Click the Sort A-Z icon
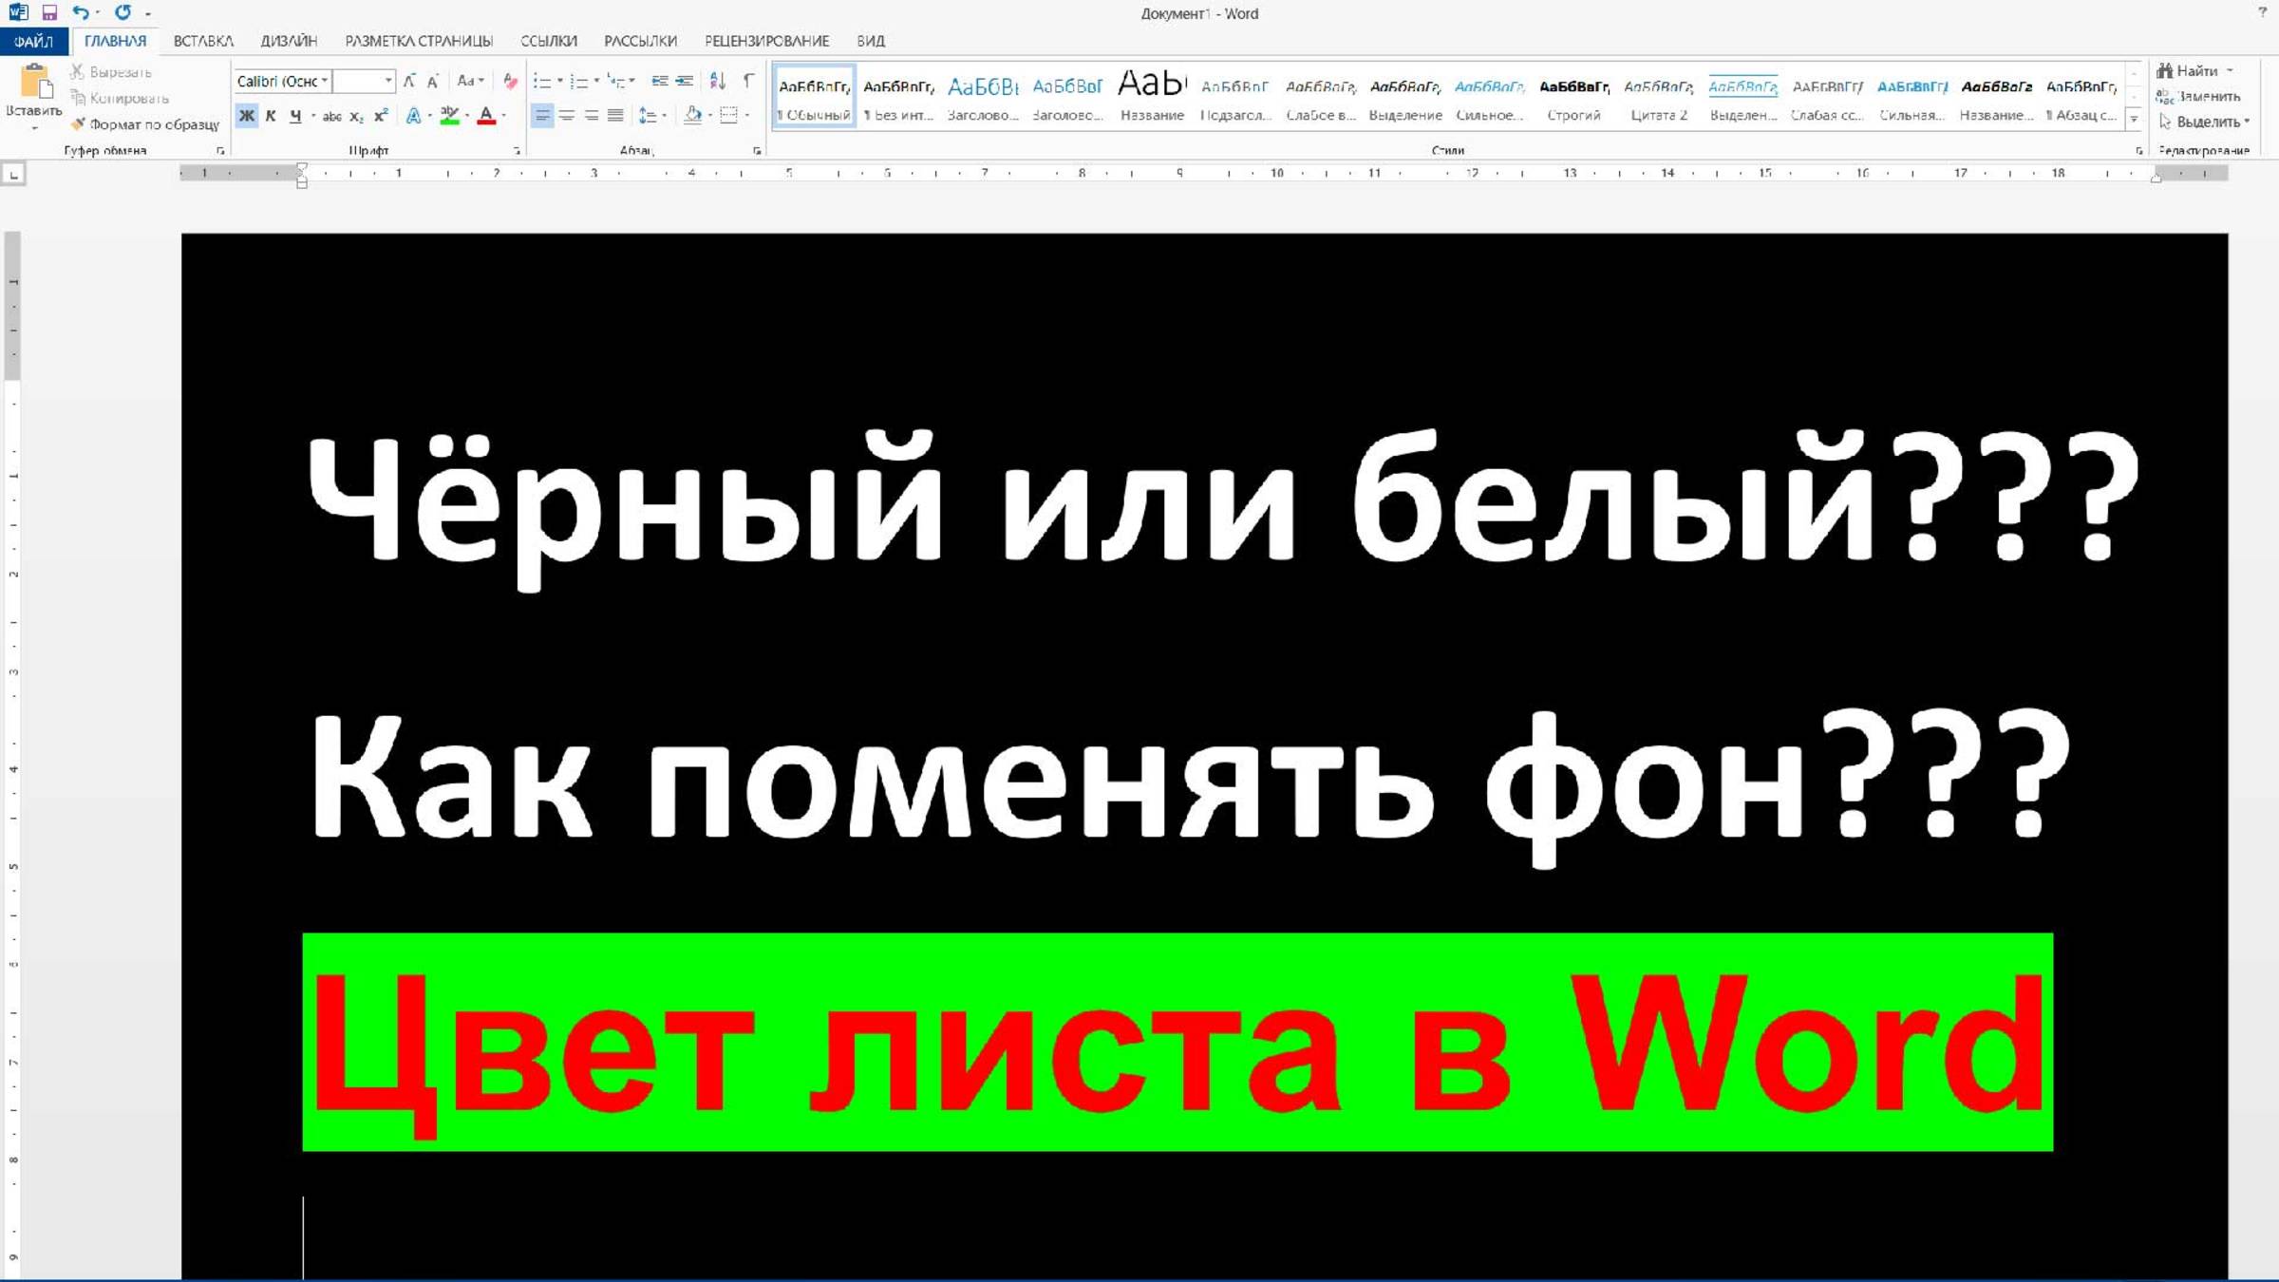The image size is (2279, 1282). pyautogui.click(x=718, y=81)
